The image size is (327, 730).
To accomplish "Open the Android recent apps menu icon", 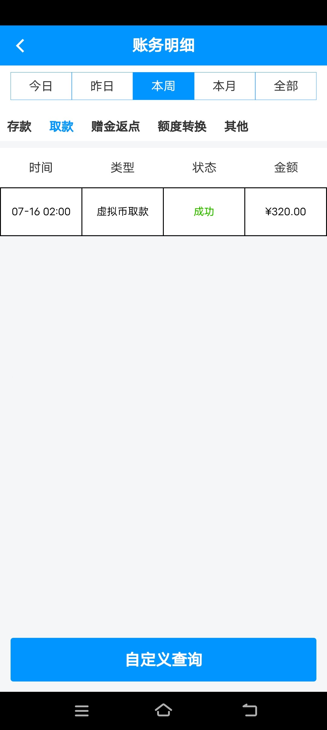I will point(82,710).
